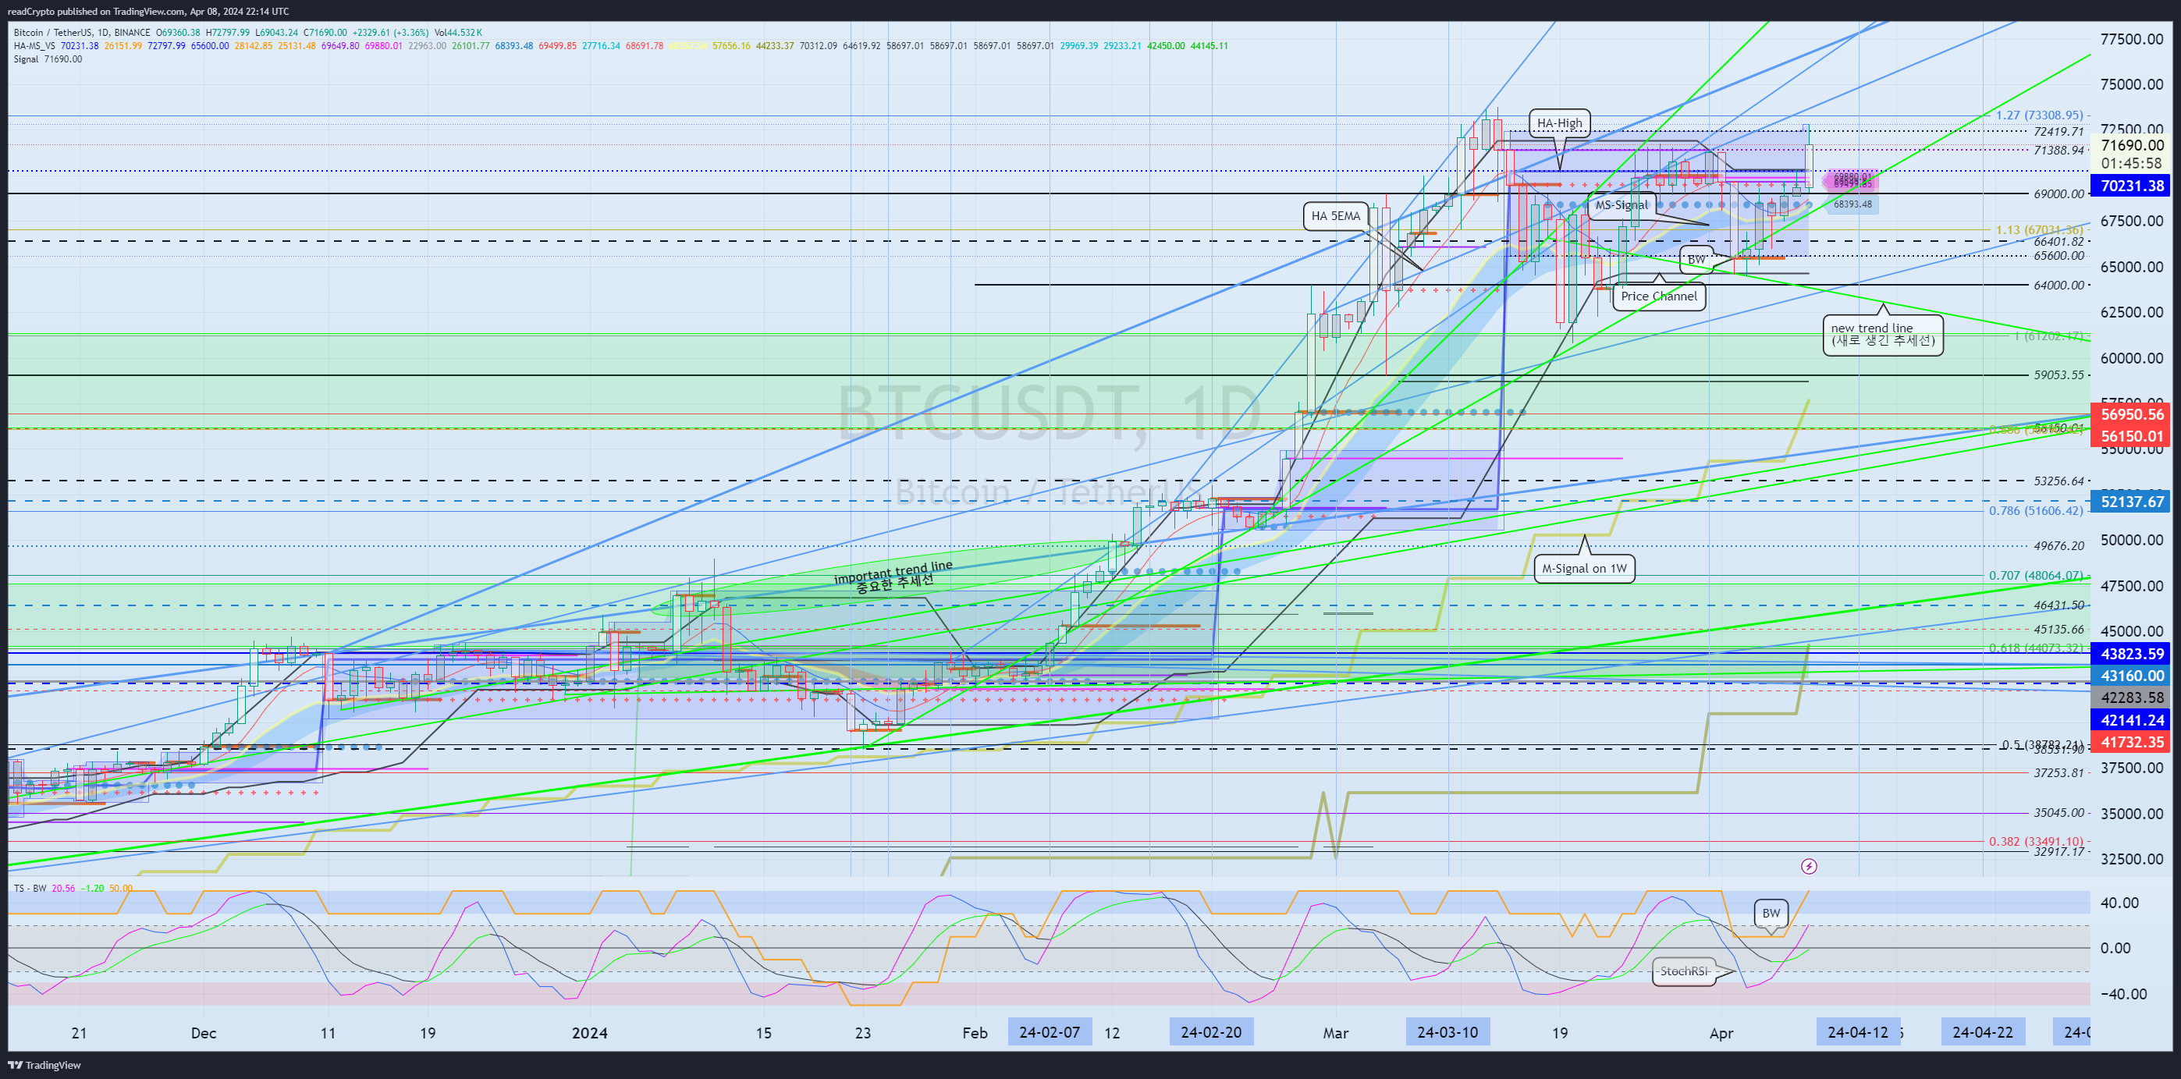Click the bar countdown 01:45:58

click(x=2131, y=163)
